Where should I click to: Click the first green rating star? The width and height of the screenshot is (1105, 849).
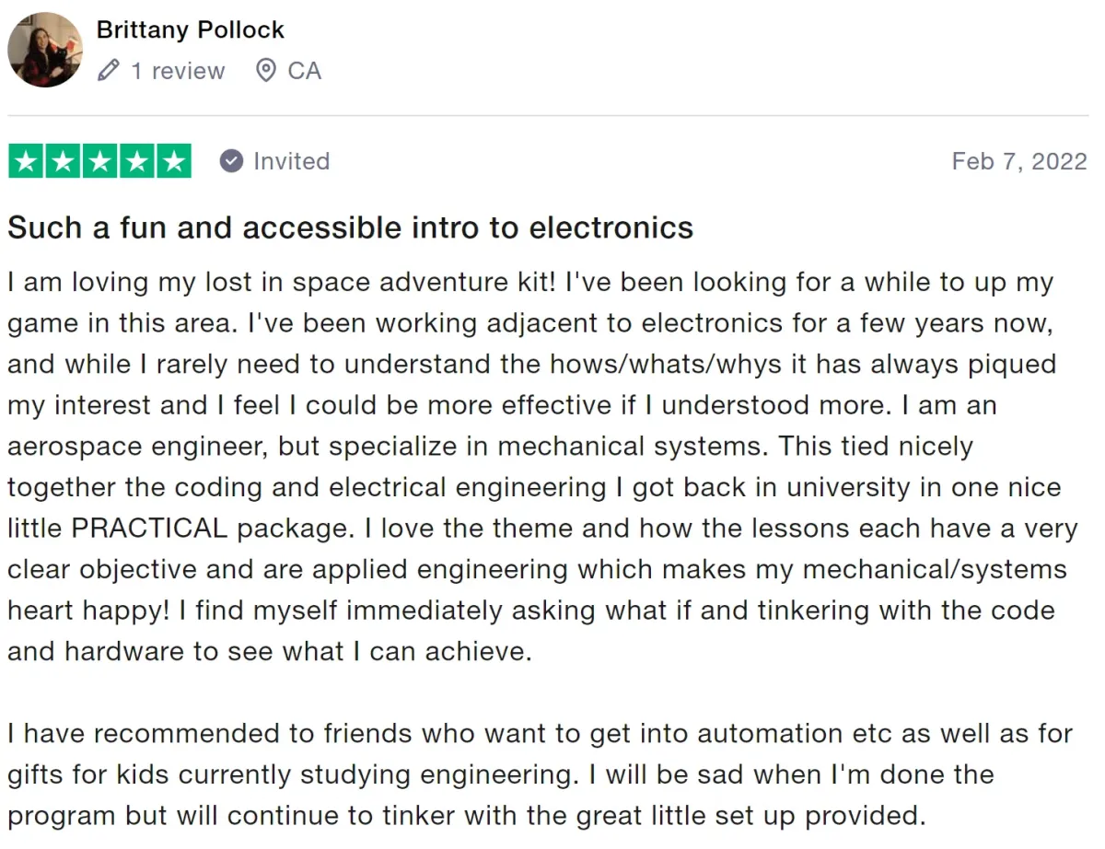tap(27, 162)
